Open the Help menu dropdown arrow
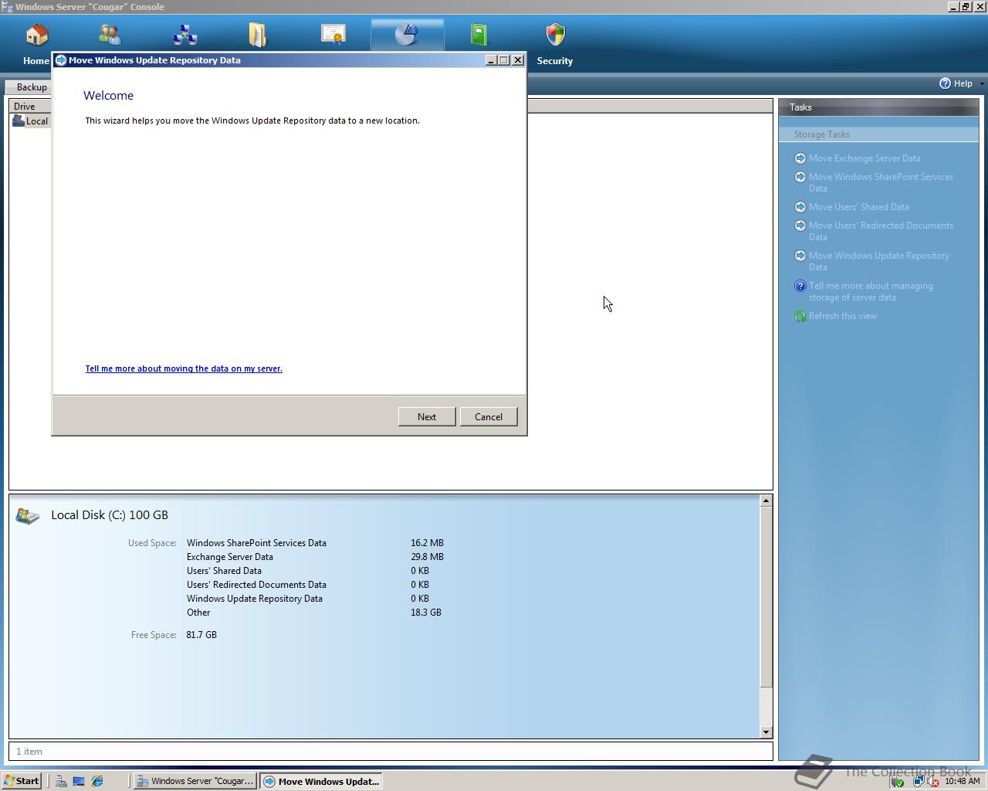 (x=981, y=83)
